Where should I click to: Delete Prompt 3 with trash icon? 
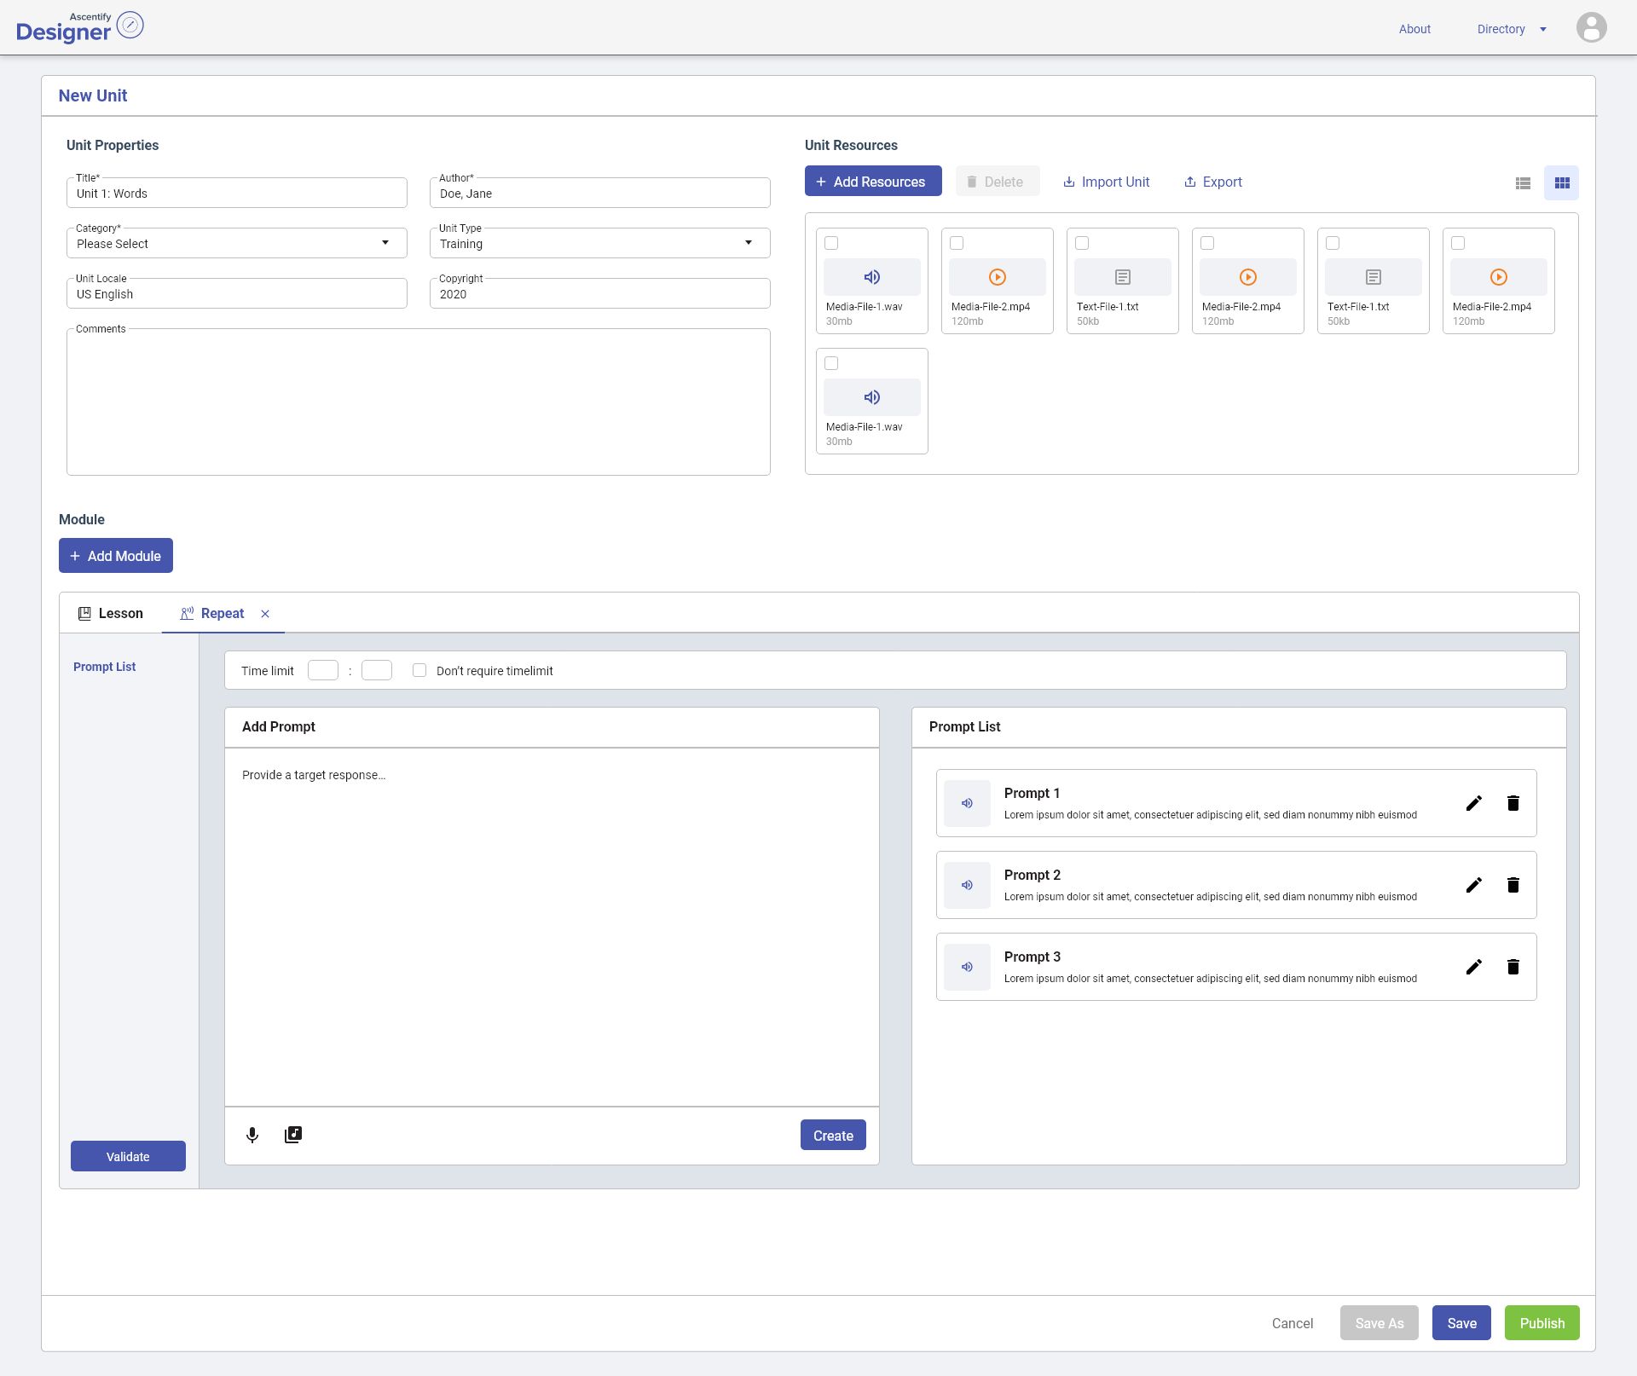[1513, 967]
